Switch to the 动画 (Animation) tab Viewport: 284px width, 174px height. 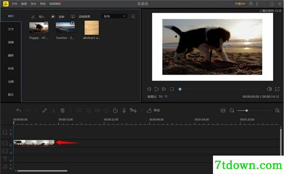point(11,82)
